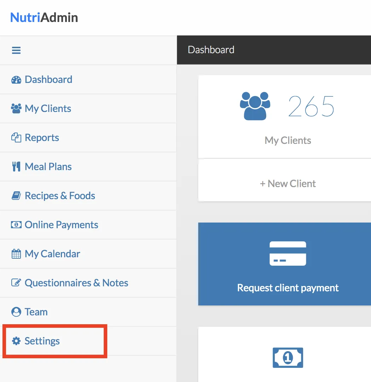This screenshot has width=371, height=382.
Task: Click the Meal Plans fork and knife icon
Action: [x=16, y=167]
